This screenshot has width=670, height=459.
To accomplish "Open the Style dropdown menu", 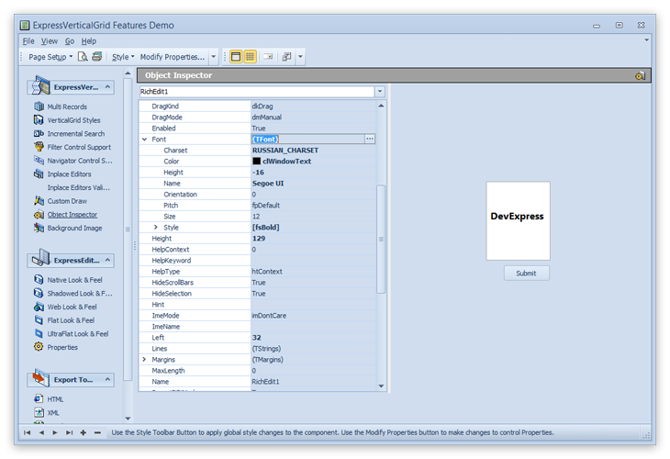I will pyautogui.click(x=123, y=57).
